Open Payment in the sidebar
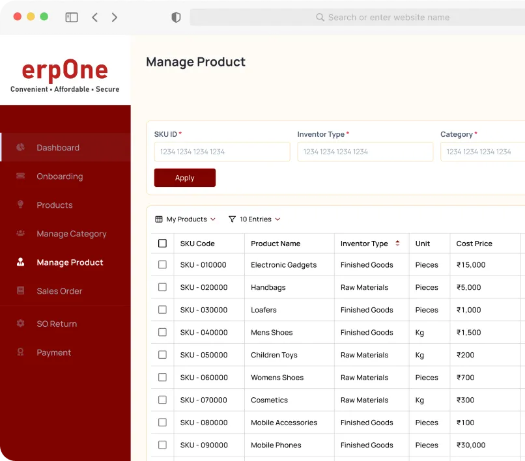This screenshot has width=525, height=461. point(65,352)
